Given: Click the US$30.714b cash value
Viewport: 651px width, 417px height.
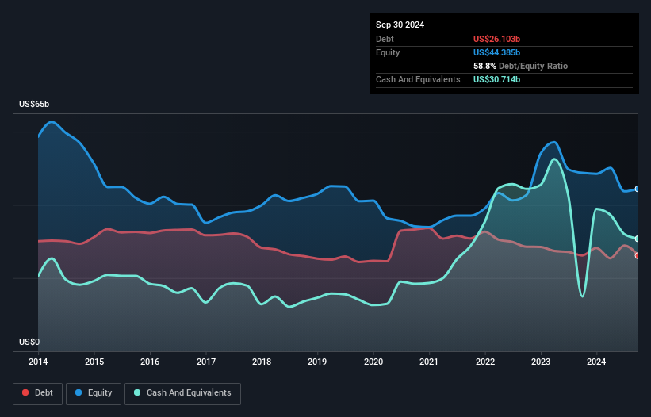Looking at the screenshot, I should 496,79.
